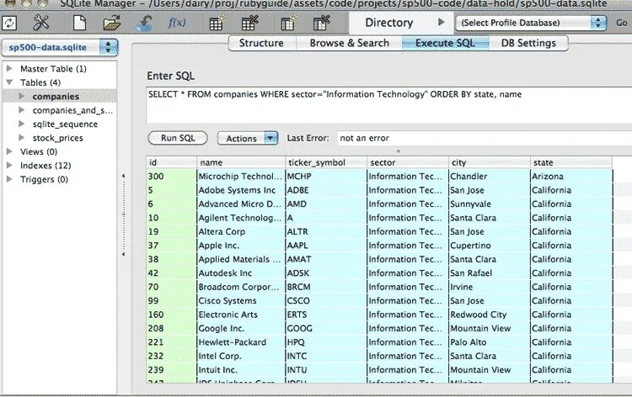Viewport: 632px width, 397px height.
Task: Select the Google Inc. name cell
Action: click(241, 328)
